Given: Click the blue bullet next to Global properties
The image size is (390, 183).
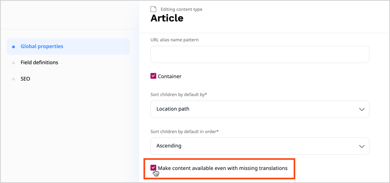Looking at the screenshot, I should [14, 47].
